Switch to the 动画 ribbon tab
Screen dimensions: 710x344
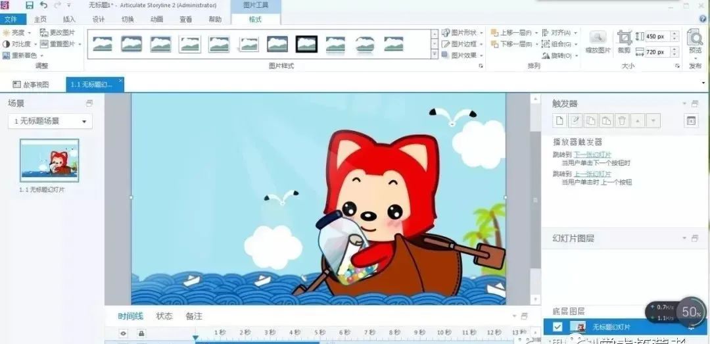coord(156,19)
